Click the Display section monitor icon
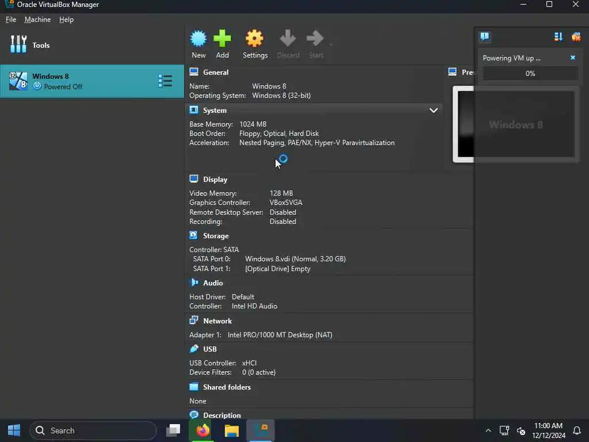Screen dimensions: 589x442 [194, 179]
